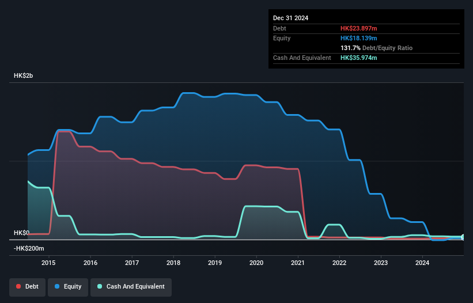The width and height of the screenshot is (473, 303).
Task: Click Cash And Equivalent label in tooltip
Action: 302,58
